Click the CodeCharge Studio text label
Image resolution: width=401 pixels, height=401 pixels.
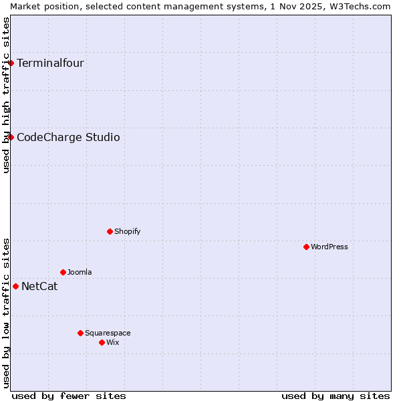(68, 138)
